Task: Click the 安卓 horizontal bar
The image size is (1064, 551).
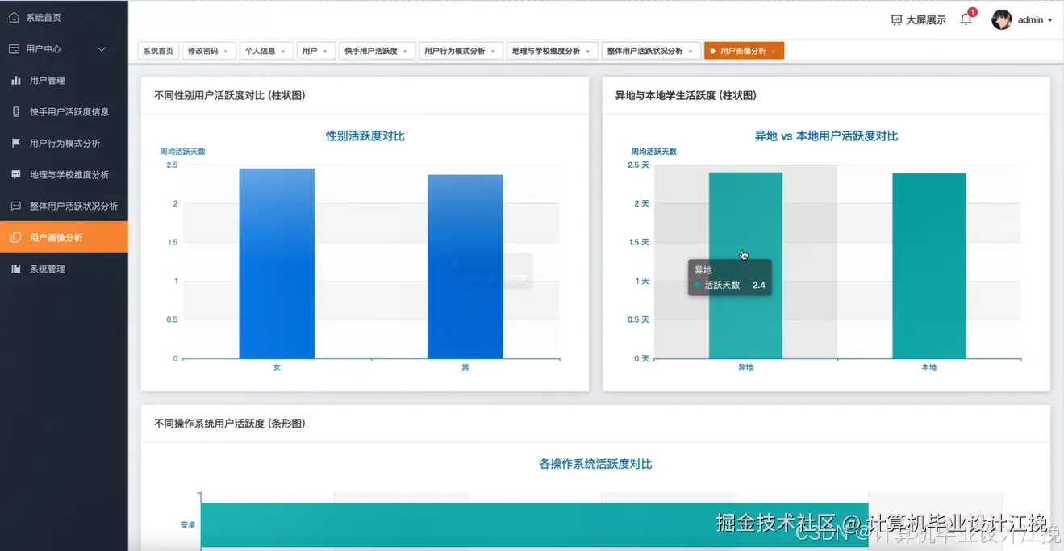Action: [x=534, y=525]
